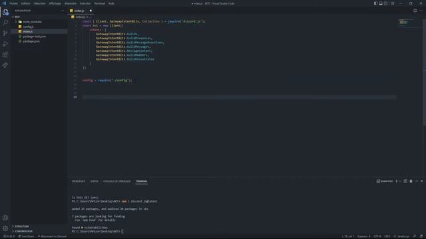This screenshot has height=239, width=426.
Task: Open notifications bell in status bar
Action: (421, 236)
